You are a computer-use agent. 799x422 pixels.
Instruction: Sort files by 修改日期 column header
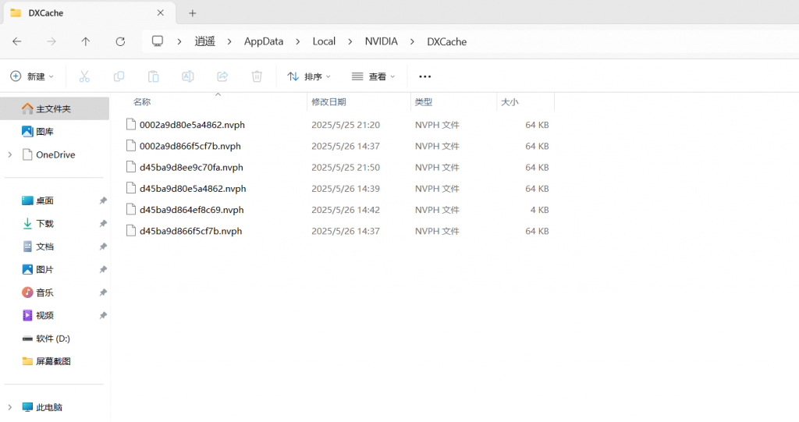[328, 102]
